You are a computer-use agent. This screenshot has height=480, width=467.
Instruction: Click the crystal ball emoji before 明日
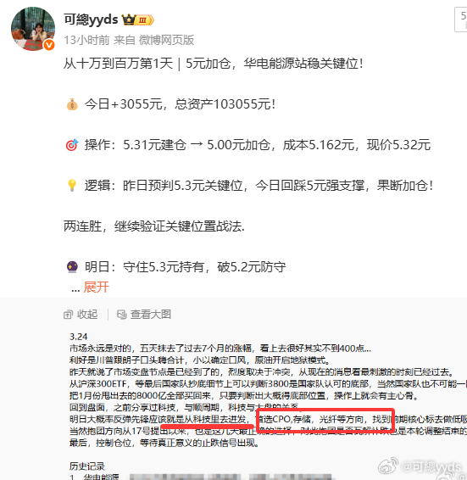point(73,266)
